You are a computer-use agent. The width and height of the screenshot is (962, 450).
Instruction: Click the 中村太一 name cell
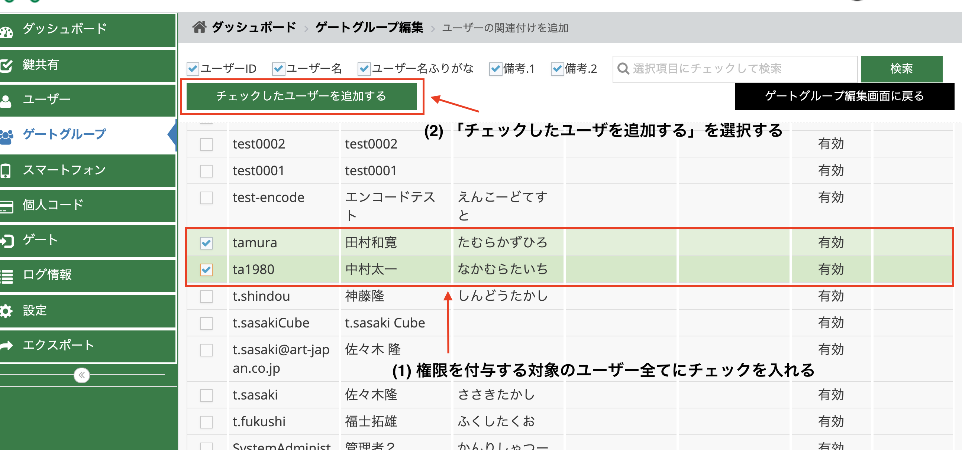coord(396,270)
